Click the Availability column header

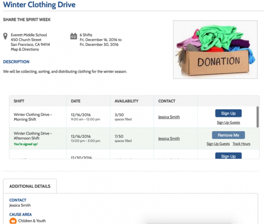[126, 101]
